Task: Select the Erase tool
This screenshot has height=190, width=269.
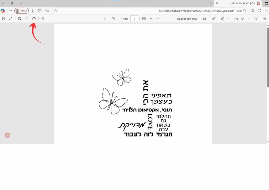Action: [x=222, y=19]
